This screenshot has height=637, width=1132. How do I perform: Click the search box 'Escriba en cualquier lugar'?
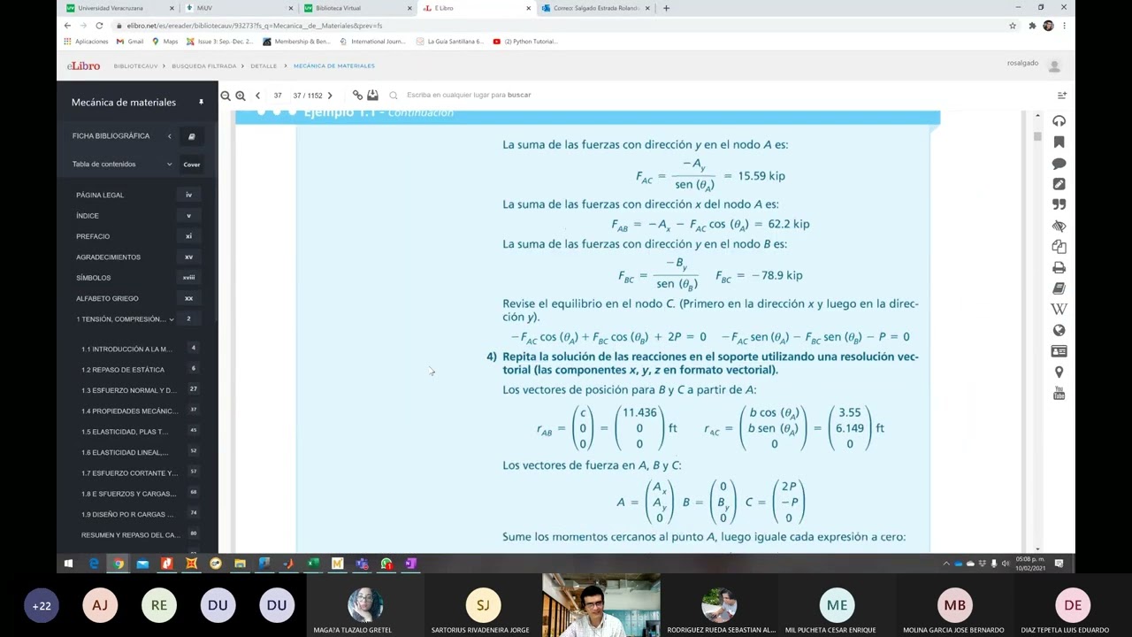pos(469,95)
